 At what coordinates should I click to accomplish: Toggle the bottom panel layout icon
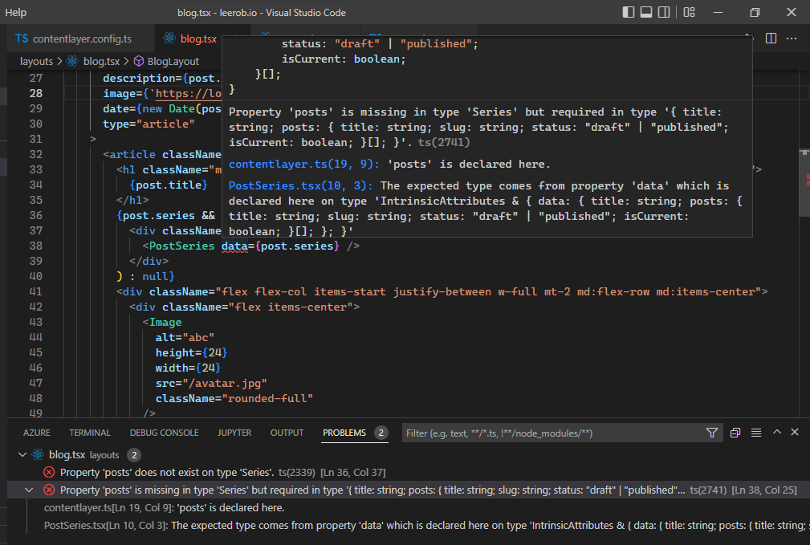645,12
